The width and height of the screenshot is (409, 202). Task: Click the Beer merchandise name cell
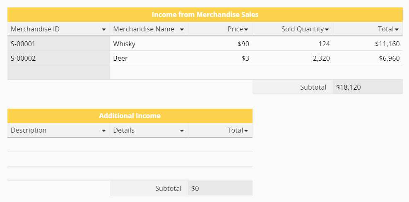pos(149,58)
